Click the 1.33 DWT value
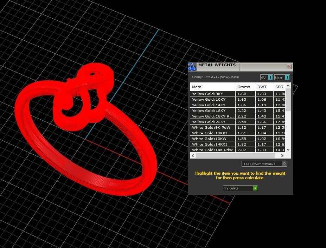 (x=262, y=150)
